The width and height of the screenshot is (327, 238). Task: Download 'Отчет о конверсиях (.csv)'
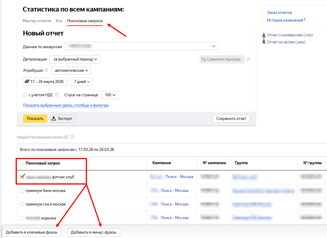point(290,35)
